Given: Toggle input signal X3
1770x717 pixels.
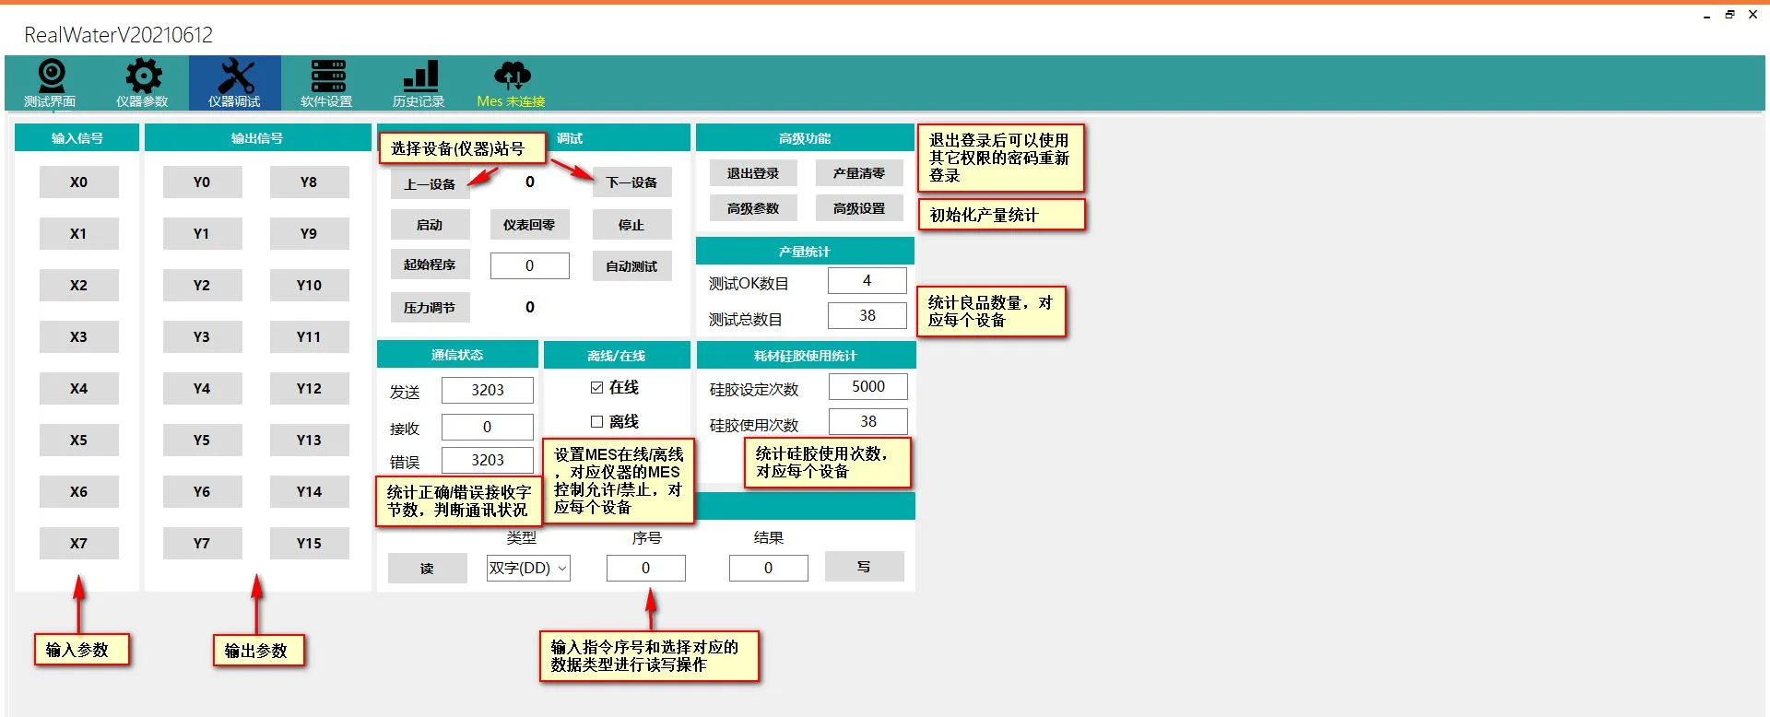Looking at the screenshot, I should (79, 337).
